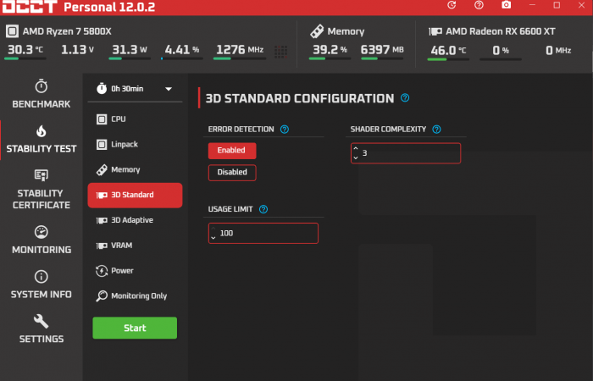This screenshot has width=593, height=381.
Task: Click the certificate icon above Stability Certificate
Action: coord(42,175)
